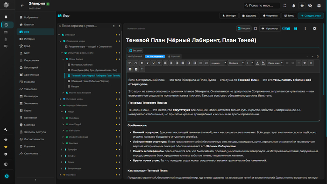Collapse the Эйверил root tree node

click(59, 35)
